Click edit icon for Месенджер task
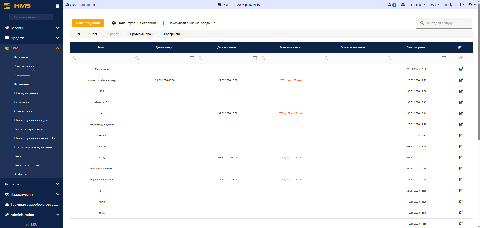The image size is (480, 228). [x=461, y=69]
